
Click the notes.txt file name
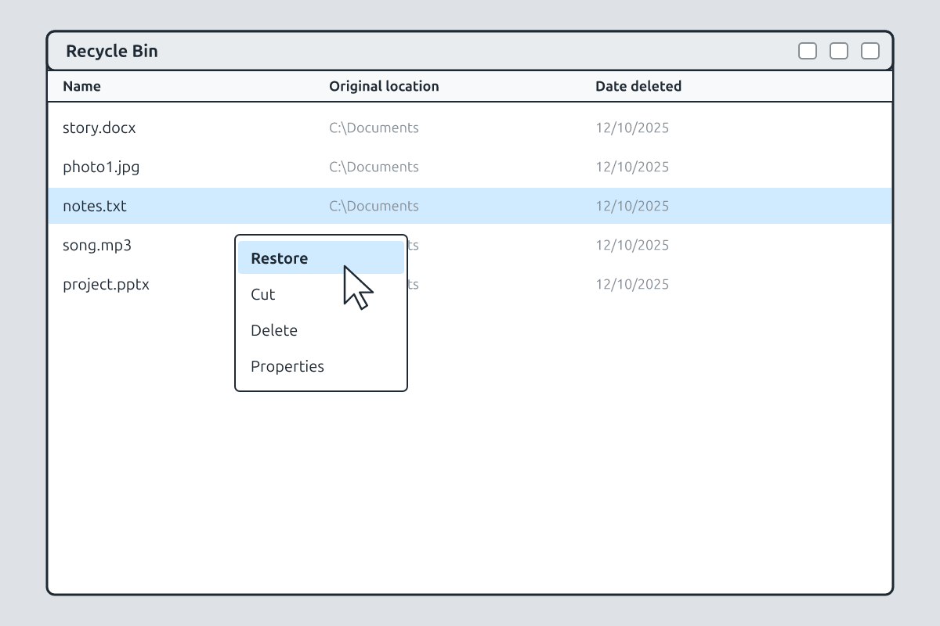(94, 206)
